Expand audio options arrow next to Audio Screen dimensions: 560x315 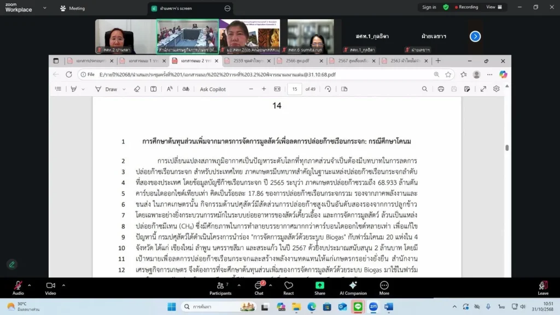pos(30,285)
